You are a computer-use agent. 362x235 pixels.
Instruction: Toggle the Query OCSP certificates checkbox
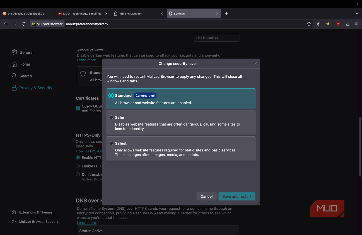78,109
